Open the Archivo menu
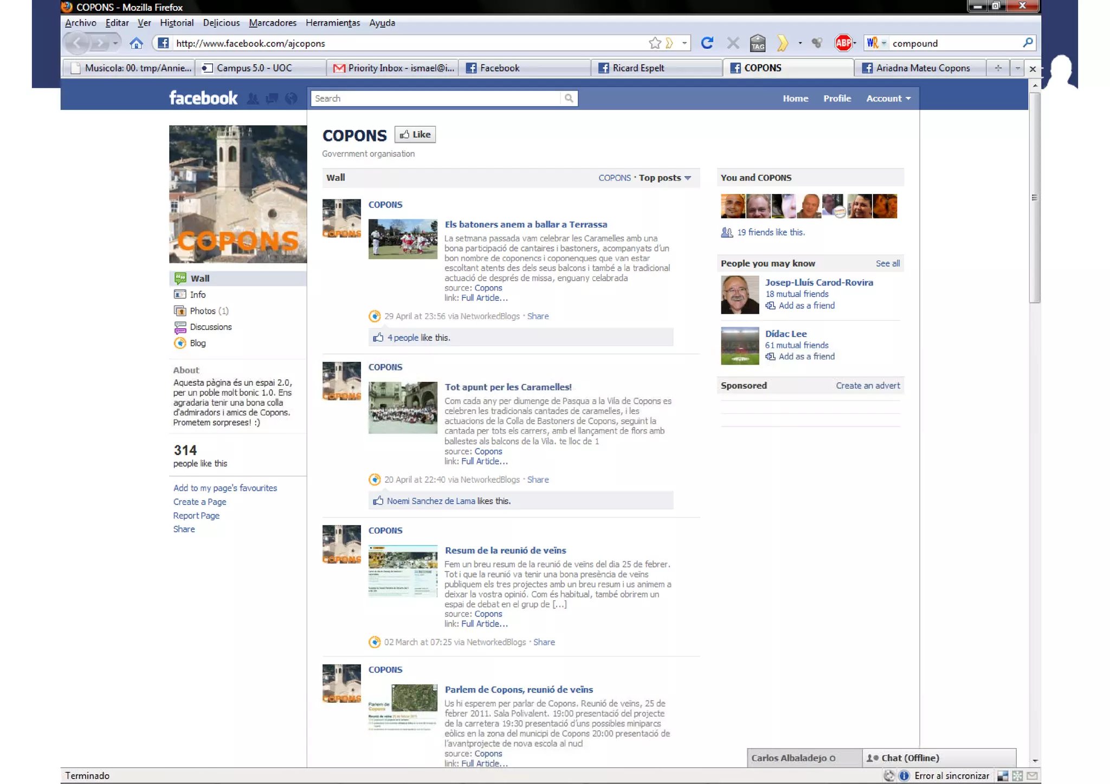This screenshot has width=1110, height=784. tap(80, 23)
